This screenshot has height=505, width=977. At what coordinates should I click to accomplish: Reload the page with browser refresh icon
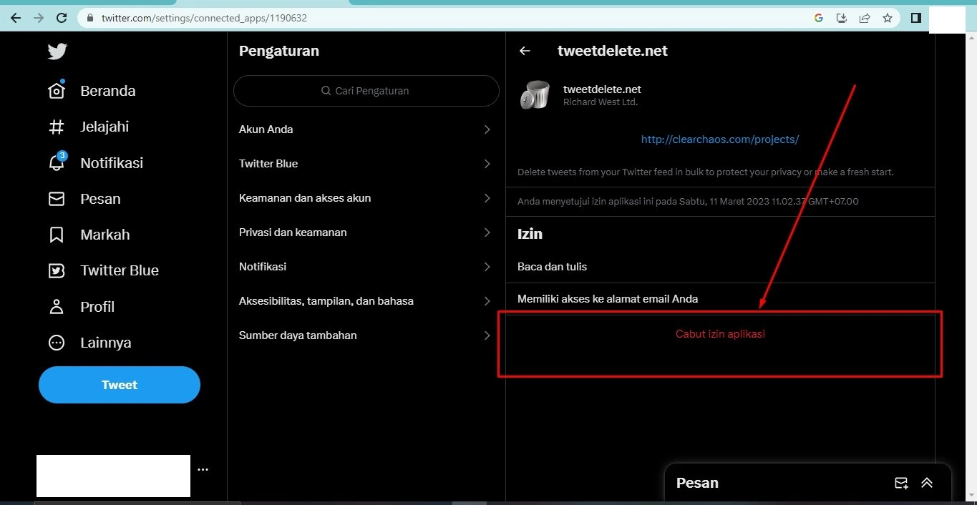(x=62, y=18)
